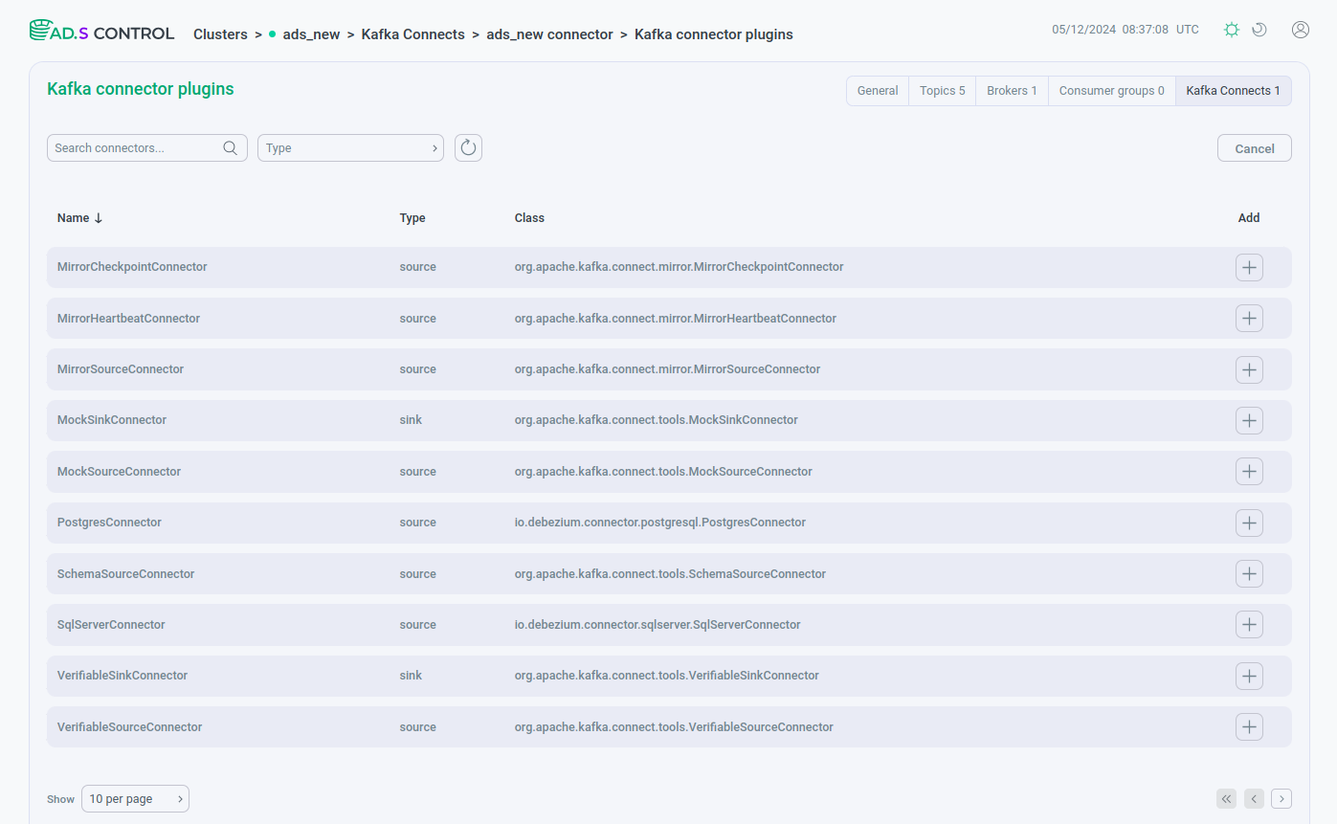Viewport: 1337px width, 824px height.
Task: Refresh the connector plugins list
Action: 468,147
